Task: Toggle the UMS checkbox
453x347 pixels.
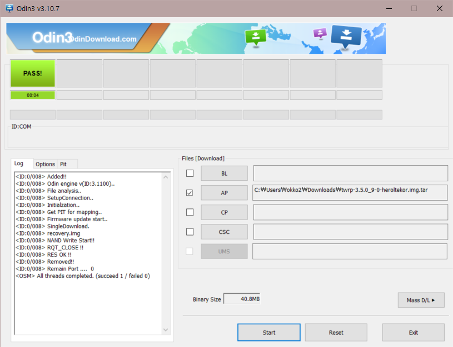Action: (190, 251)
